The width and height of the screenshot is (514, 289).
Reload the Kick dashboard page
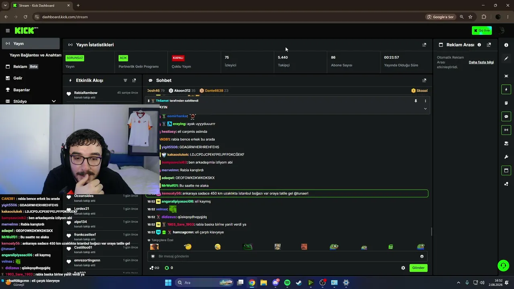[x=25, y=17]
